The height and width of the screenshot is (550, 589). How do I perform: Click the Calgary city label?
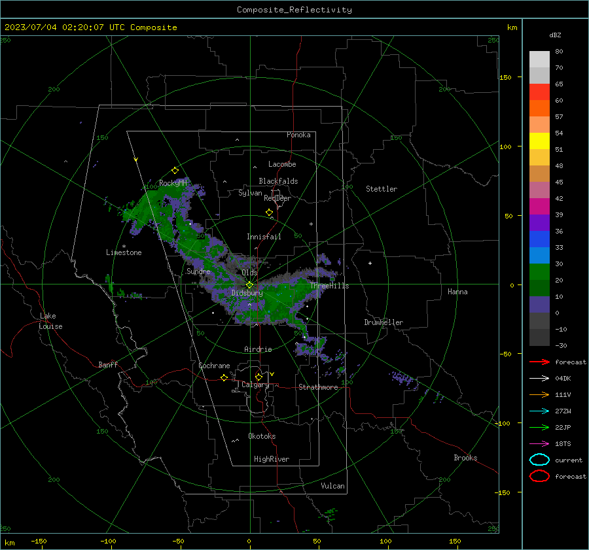pyautogui.click(x=255, y=385)
